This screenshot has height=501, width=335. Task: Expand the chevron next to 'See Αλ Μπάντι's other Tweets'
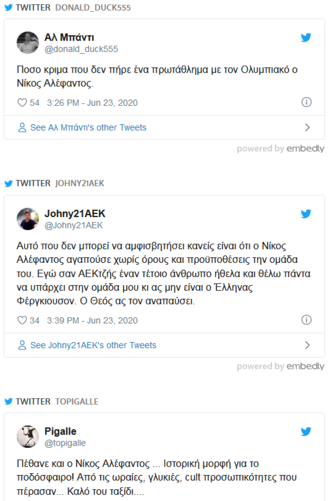pos(308,127)
